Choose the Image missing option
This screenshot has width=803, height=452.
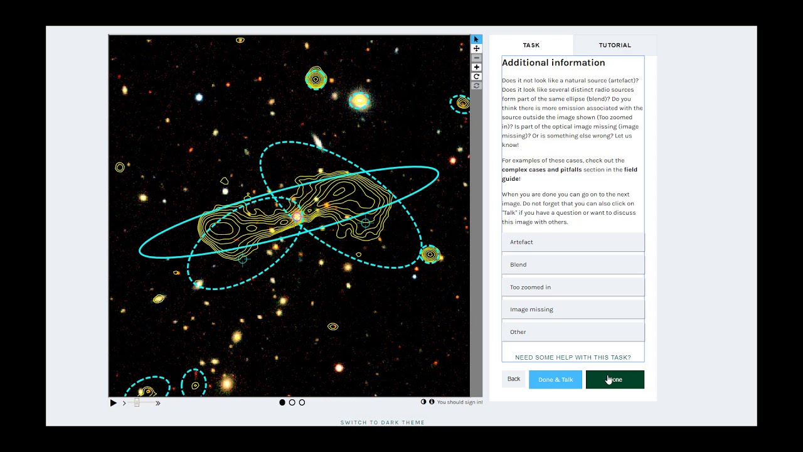click(573, 309)
